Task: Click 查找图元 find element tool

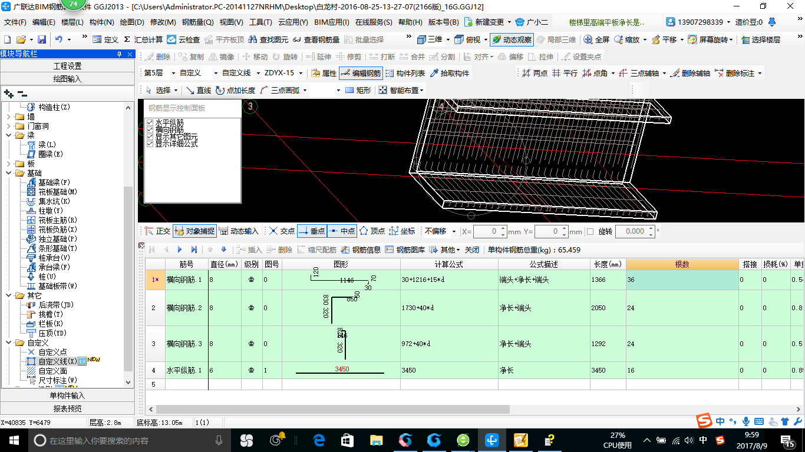Action: [x=269, y=39]
